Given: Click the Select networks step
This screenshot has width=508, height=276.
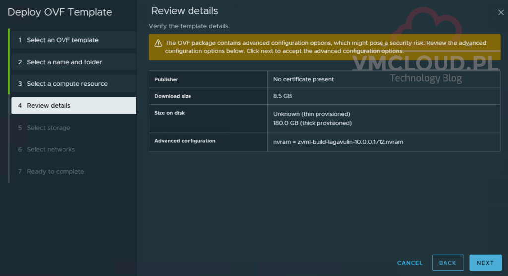Looking at the screenshot, I should pos(51,149).
